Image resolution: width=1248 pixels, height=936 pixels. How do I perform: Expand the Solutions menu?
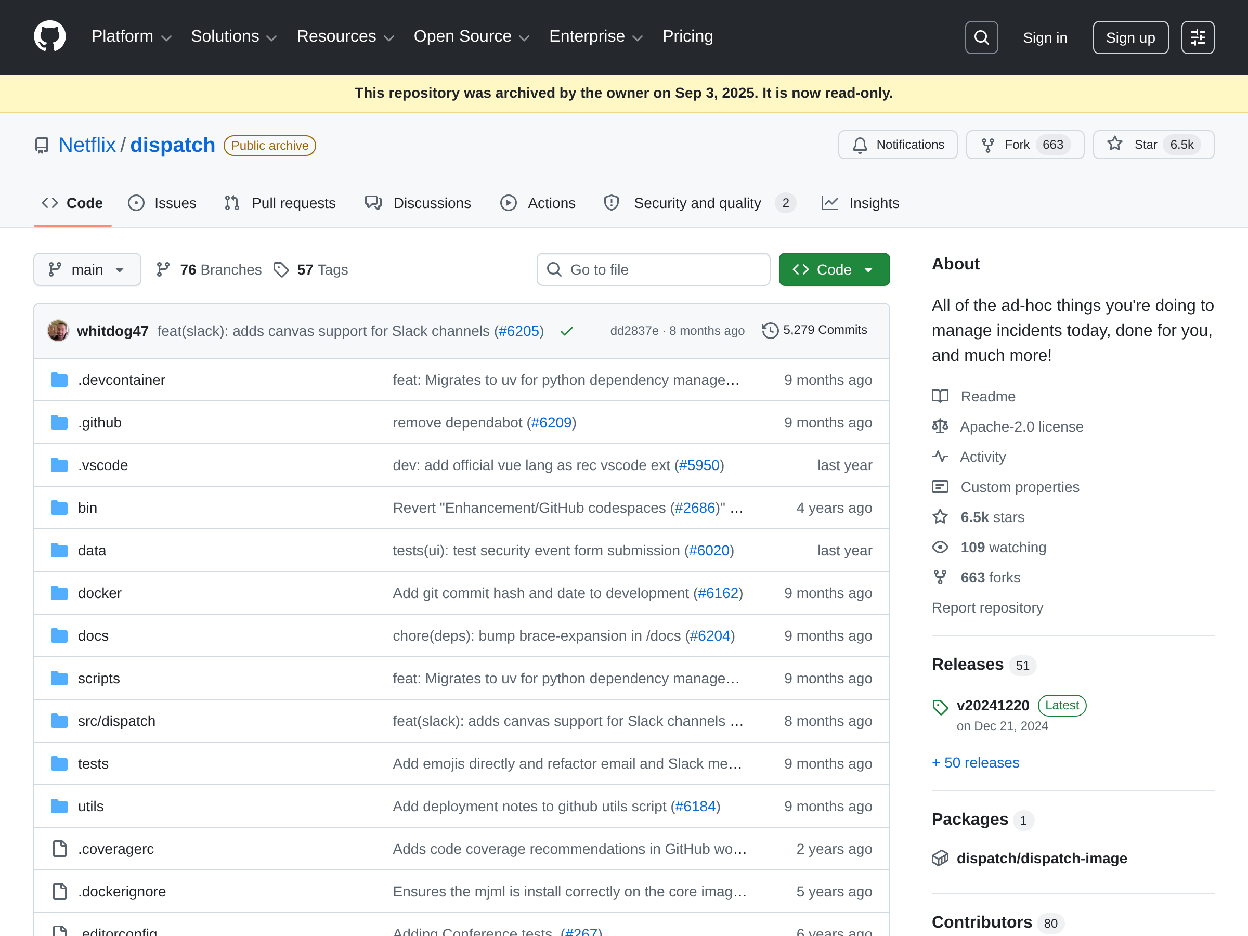pyautogui.click(x=233, y=37)
